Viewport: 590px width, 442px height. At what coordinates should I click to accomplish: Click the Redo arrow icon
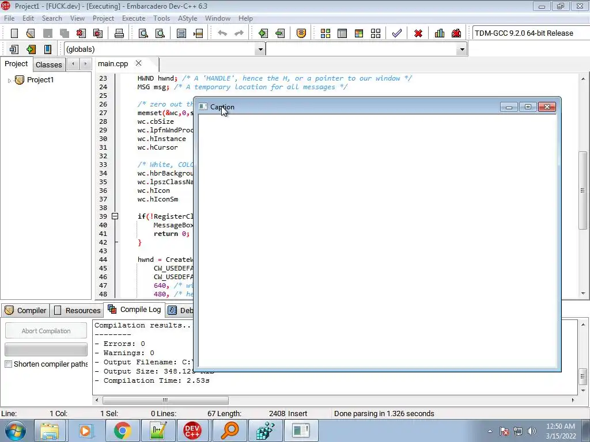point(239,33)
